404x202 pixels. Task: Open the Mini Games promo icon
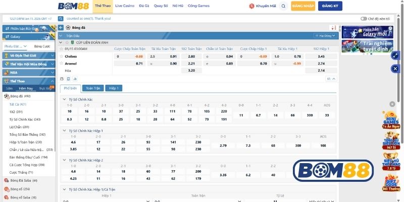[391, 120]
